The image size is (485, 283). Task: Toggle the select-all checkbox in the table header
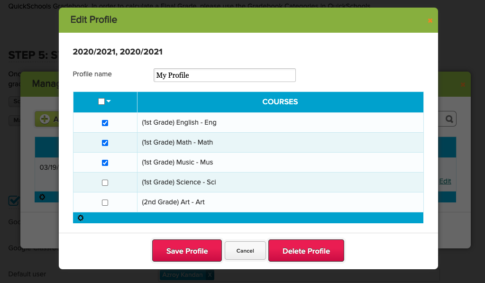(101, 101)
